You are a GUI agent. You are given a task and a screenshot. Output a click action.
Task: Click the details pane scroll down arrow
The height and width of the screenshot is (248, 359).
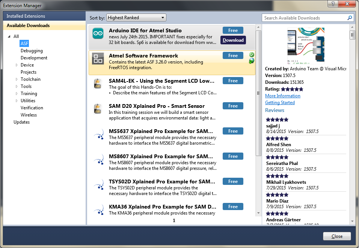pyautogui.click(x=352, y=221)
